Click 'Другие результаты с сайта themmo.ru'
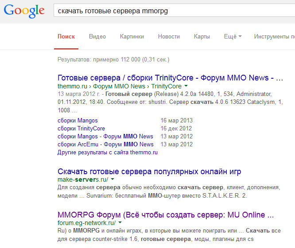Viewport: 295px width, 248px height. (108, 152)
